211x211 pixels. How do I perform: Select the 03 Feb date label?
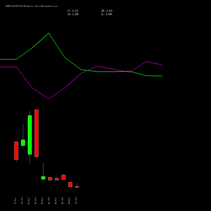[42, 201]
